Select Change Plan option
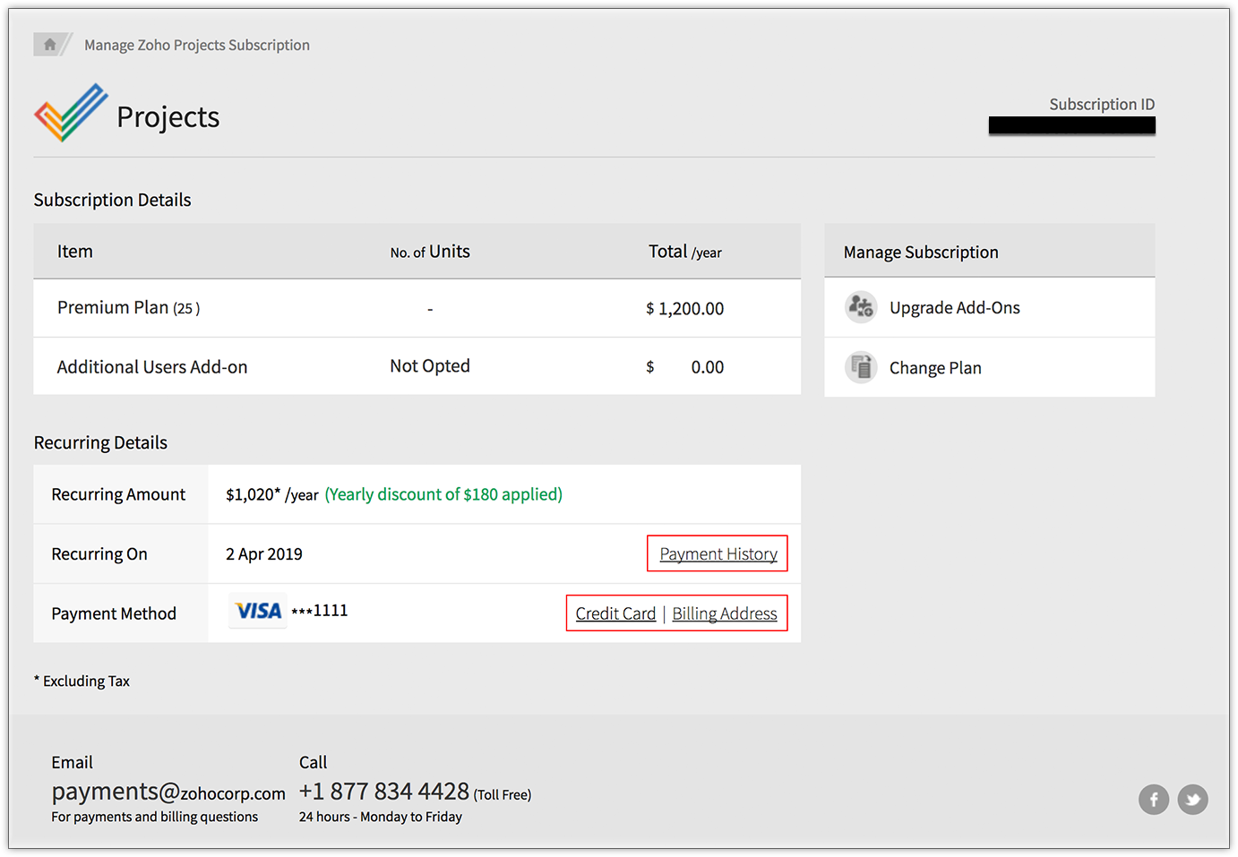Screen dimensions: 1238x857 click(x=935, y=368)
